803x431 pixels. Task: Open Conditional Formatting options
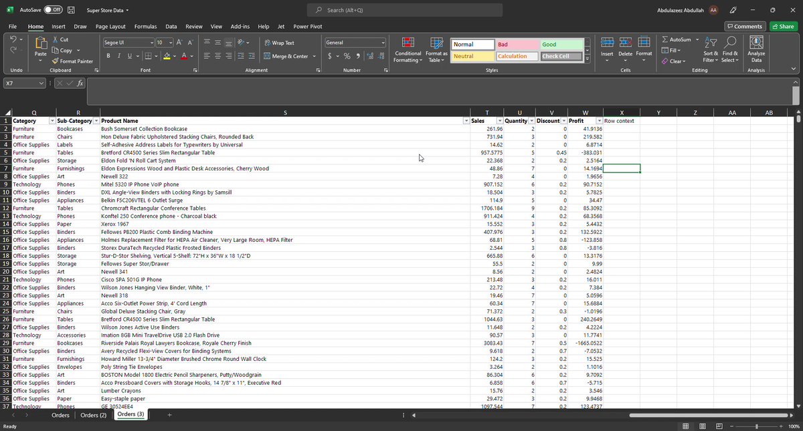tap(408, 49)
